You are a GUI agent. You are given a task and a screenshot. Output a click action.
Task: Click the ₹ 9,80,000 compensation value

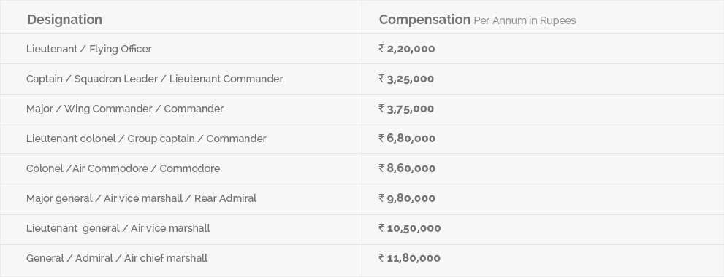tap(407, 198)
